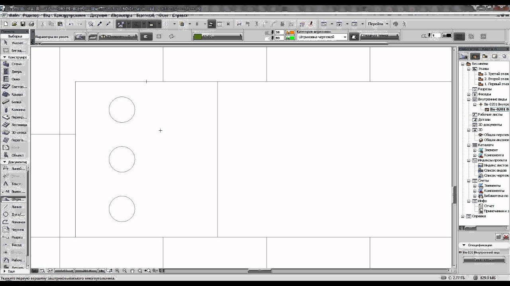Select the Ломаная (Polyline) tool
Screen dimensions: 510x286
pos(14,222)
